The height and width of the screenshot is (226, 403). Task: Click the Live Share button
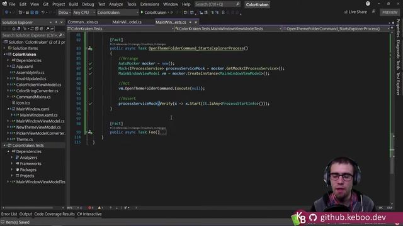click(x=356, y=12)
